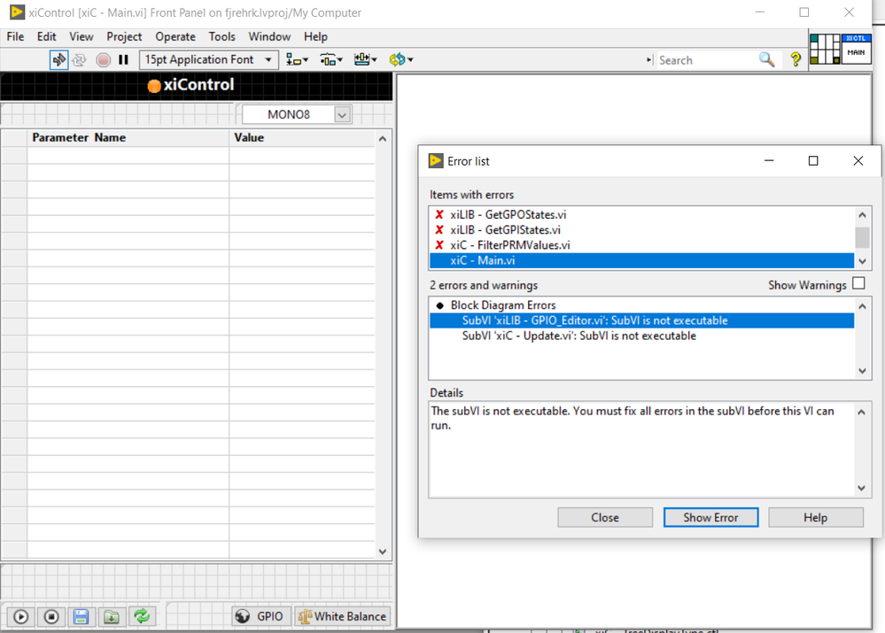
Task: Open the 15pt Application Font dropdown
Action: point(209,59)
